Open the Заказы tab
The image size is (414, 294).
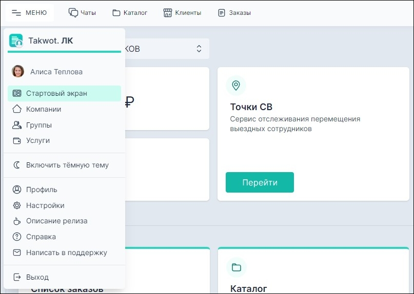pyautogui.click(x=234, y=13)
